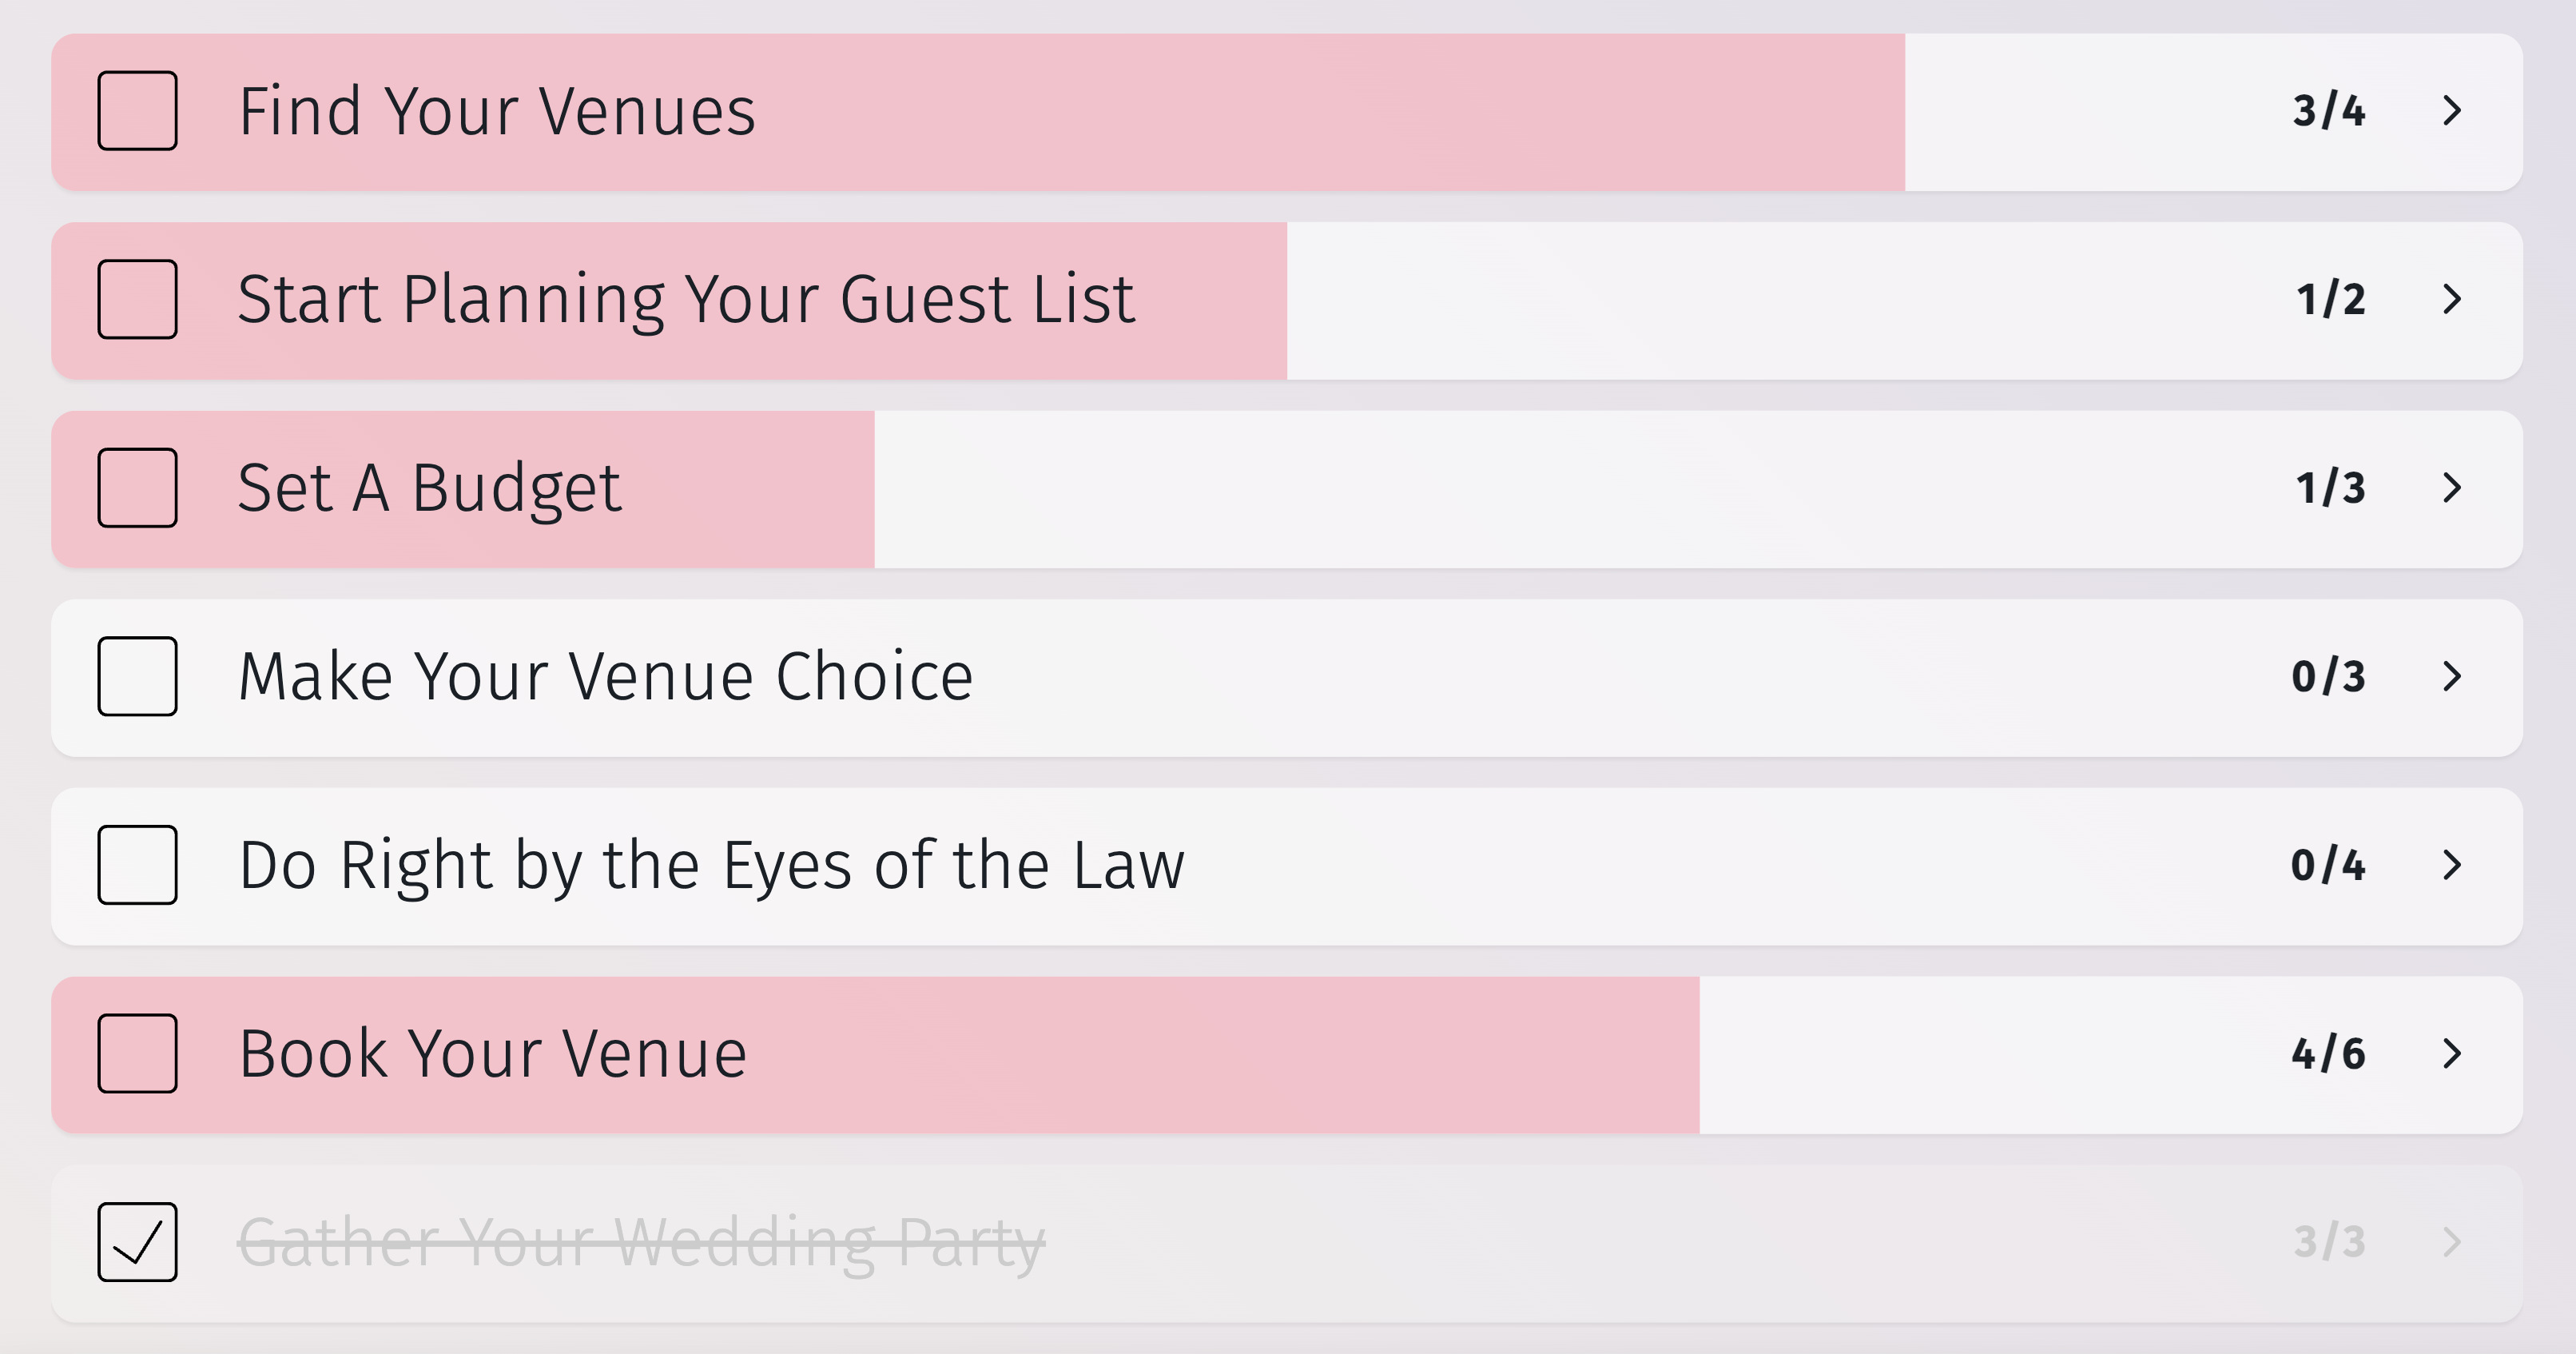The height and width of the screenshot is (1354, 2576).
Task: Toggle the Make Your Venue Choice checkbox
Action: 137,676
